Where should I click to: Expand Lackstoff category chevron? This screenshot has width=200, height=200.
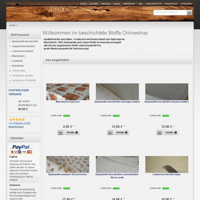coord(10,61)
